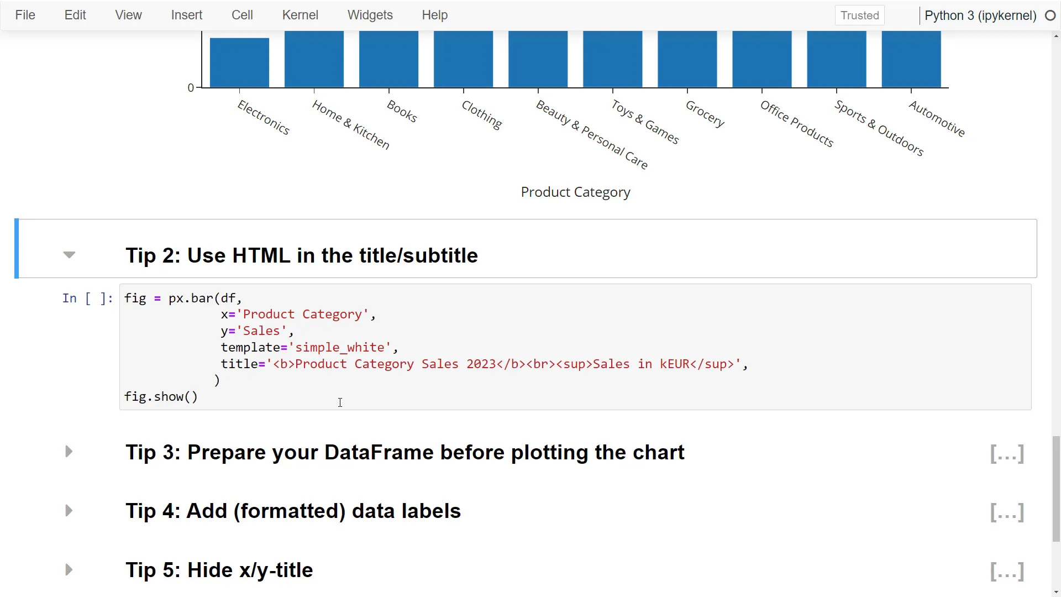The height and width of the screenshot is (597, 1061).
Task: Collapse the Tip 2 section via its triangle
Action: tap(69, 255)
